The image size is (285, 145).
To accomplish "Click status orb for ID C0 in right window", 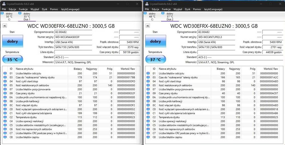I will click(148, 109).
